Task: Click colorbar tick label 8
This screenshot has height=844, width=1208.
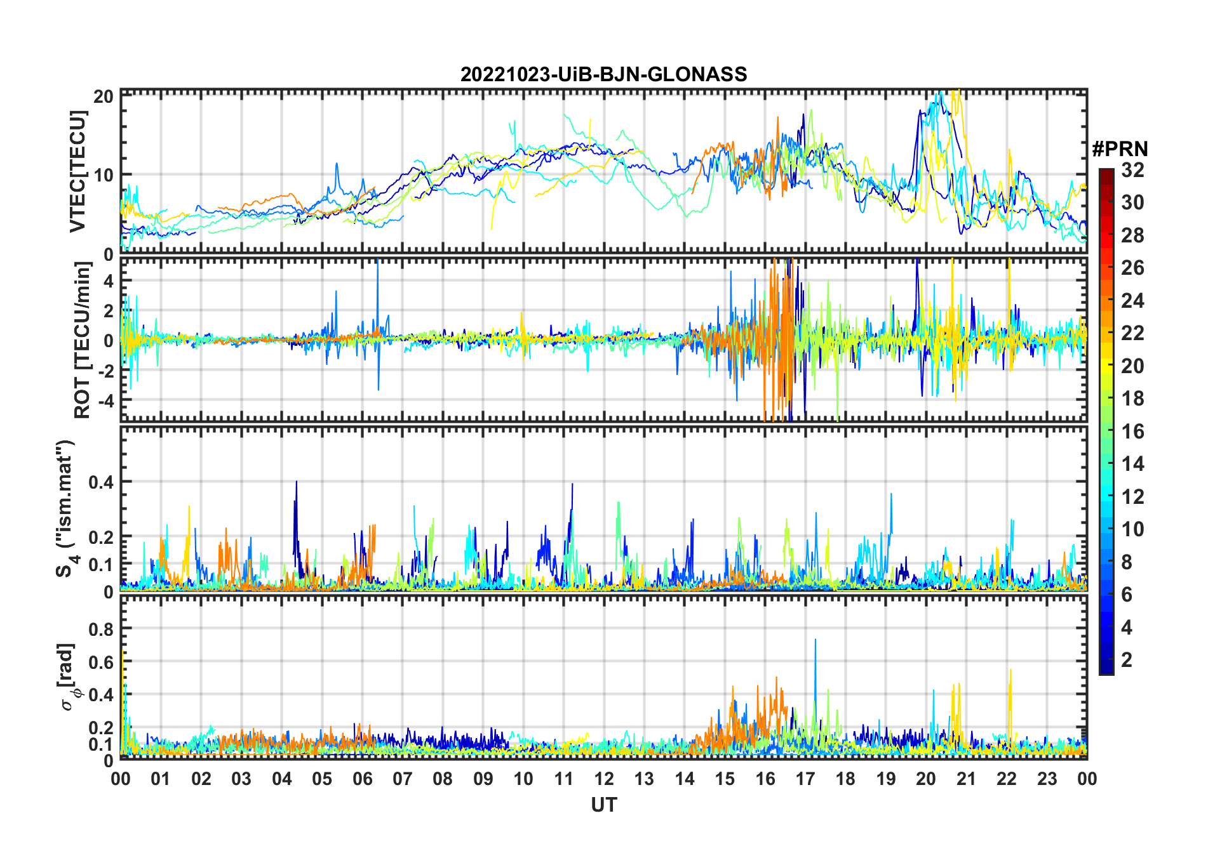Action: click(x=1127, y=562)
